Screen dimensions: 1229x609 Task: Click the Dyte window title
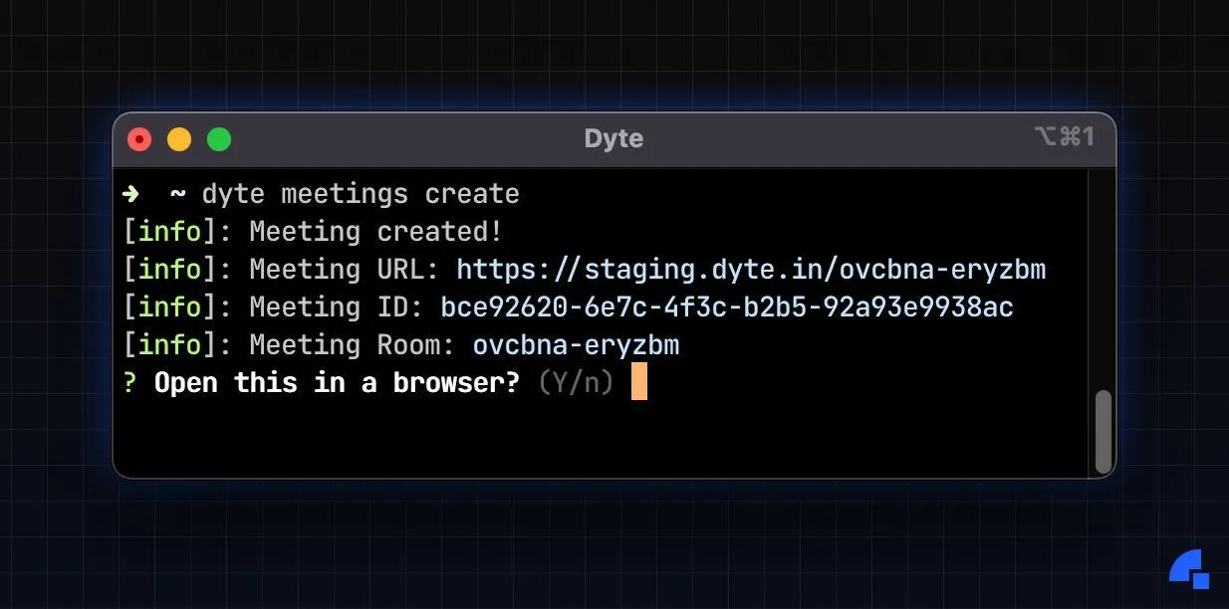(x=614, y=138)
